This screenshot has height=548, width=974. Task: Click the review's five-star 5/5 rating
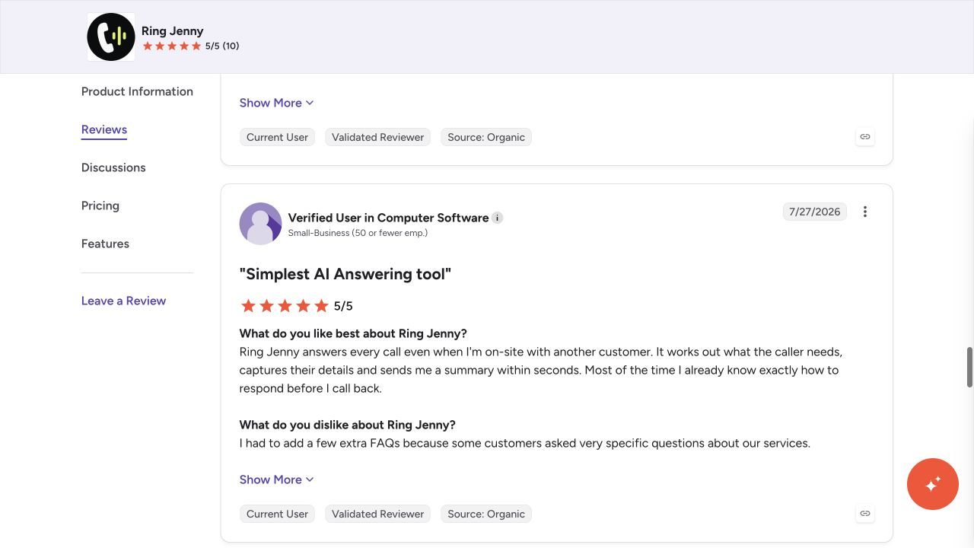[296, 306]
